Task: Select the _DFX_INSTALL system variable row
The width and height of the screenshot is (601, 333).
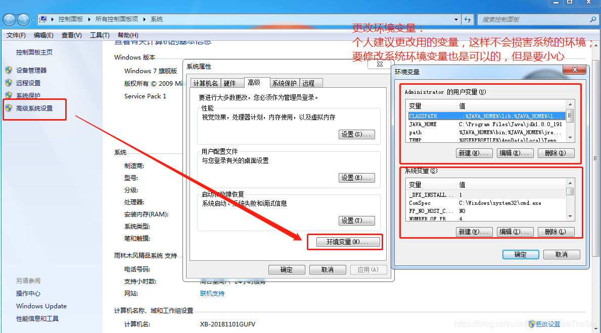Action: coord(486,195)
